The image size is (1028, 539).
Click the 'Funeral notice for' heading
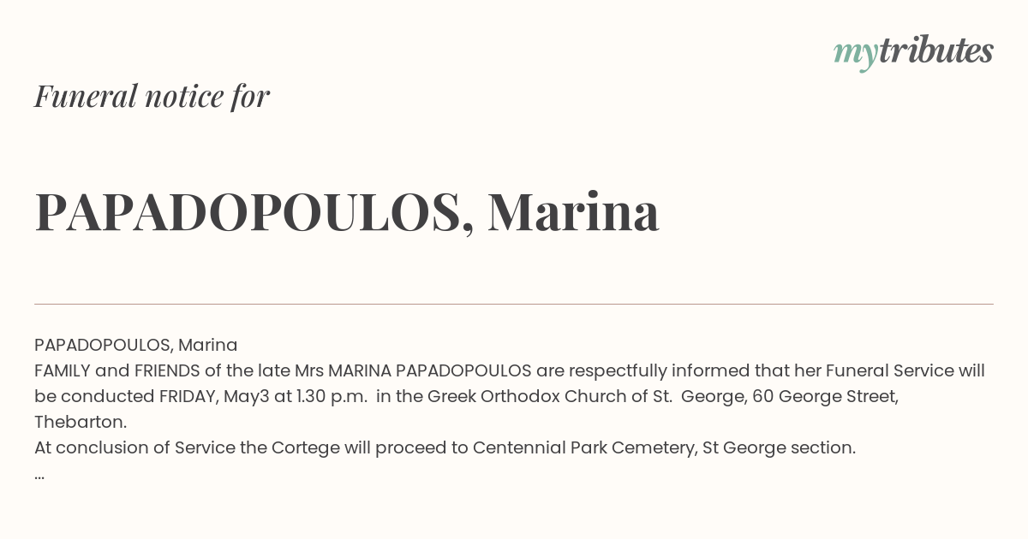[152, 97]
